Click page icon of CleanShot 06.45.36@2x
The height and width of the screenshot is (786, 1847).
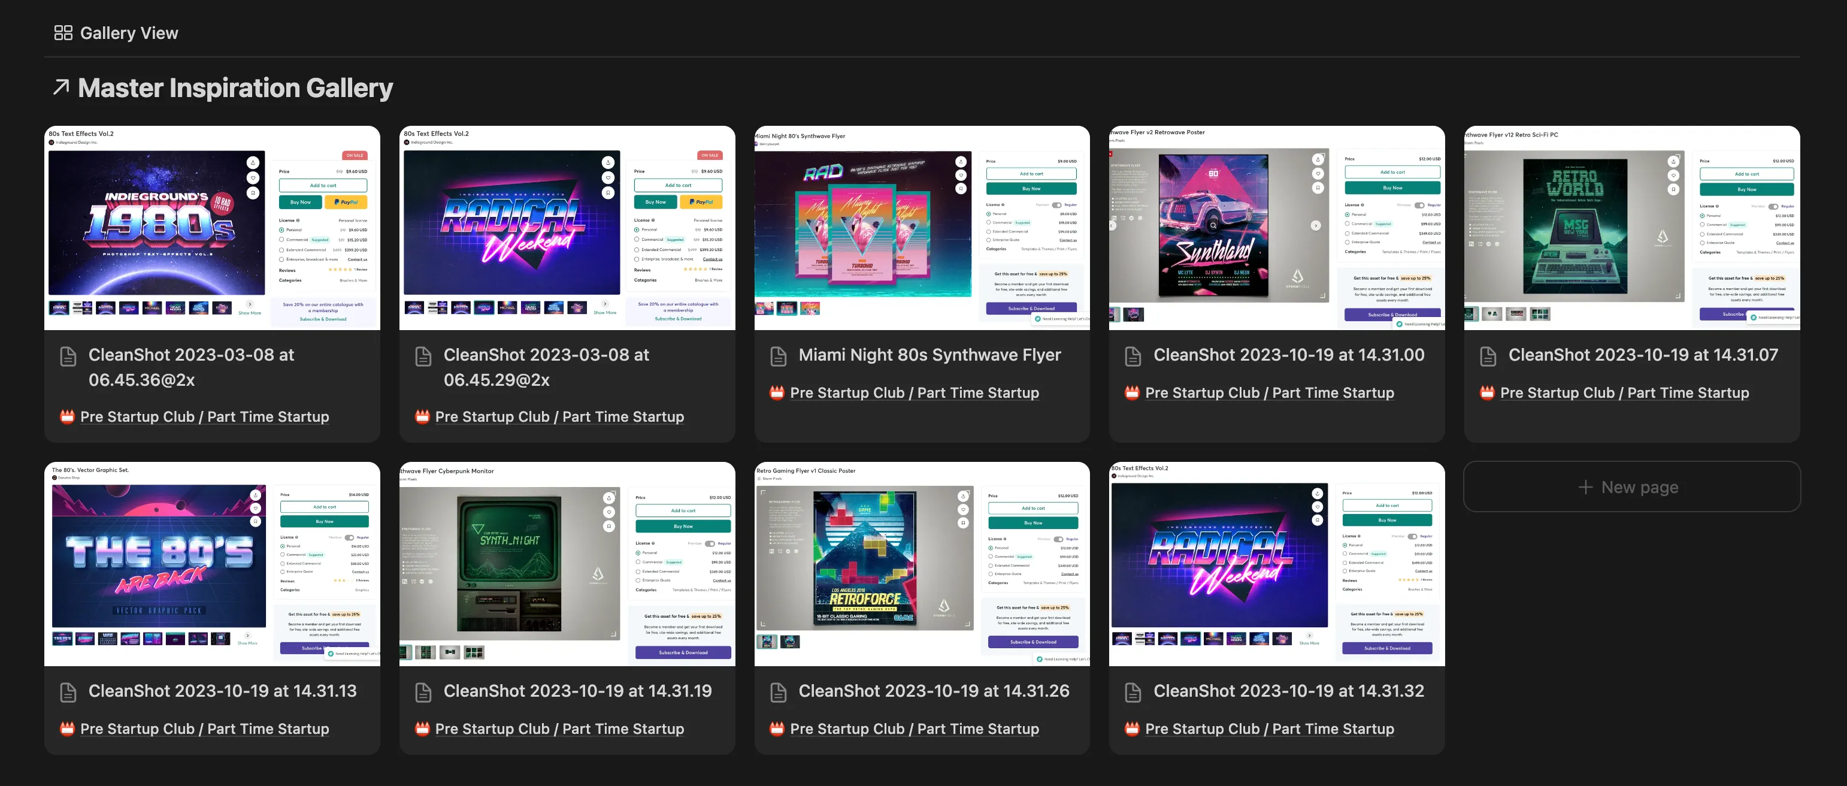(x=68, y=356)
